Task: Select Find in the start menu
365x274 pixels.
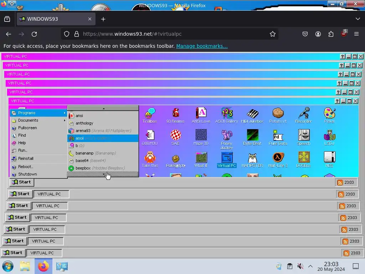Action: tap(38, 135)
